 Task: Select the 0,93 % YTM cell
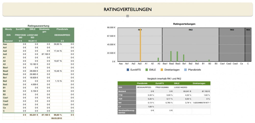pos(164,95)
